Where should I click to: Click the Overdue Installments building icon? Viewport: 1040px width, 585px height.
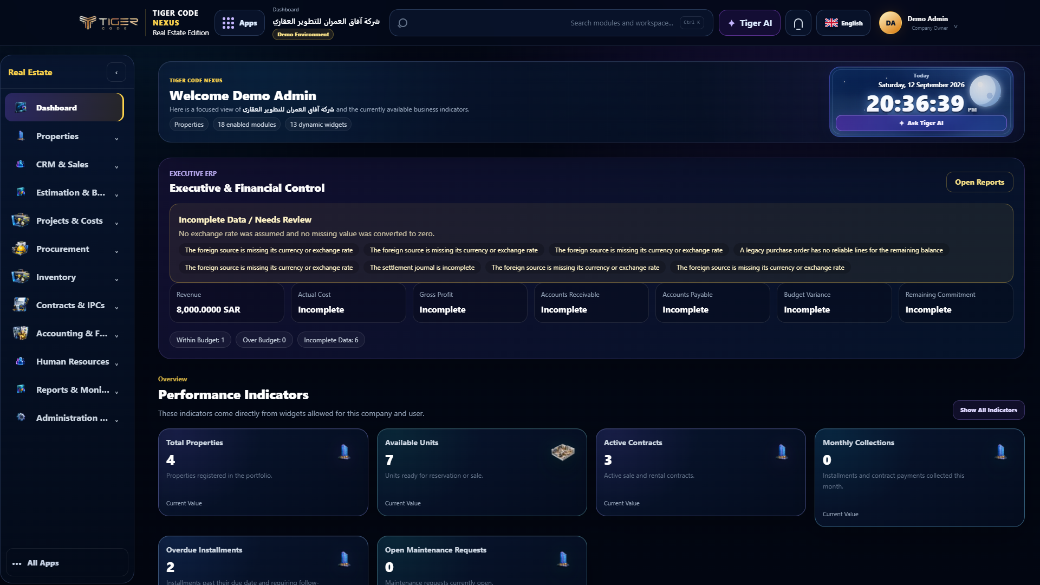pos(344,559)
